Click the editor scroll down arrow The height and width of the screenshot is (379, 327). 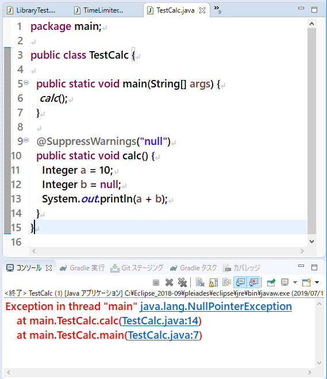click(x=312, y=241)
